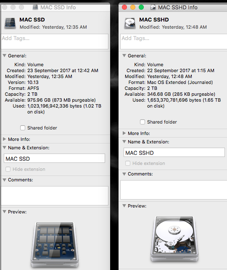Click Comments box in MAC SSD window

(55, 196)
